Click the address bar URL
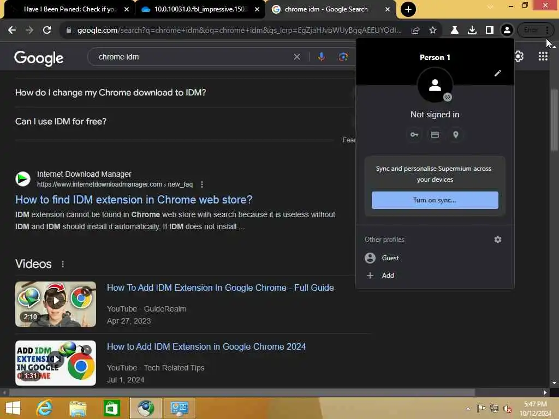This screenshot has width=559, height=419. (240, 31)
